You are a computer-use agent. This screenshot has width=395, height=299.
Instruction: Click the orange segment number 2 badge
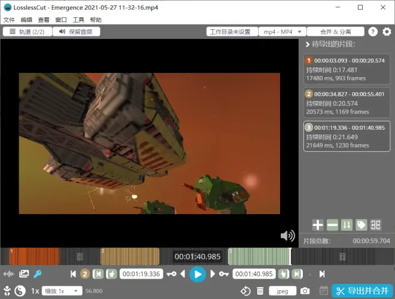point(85,274)
